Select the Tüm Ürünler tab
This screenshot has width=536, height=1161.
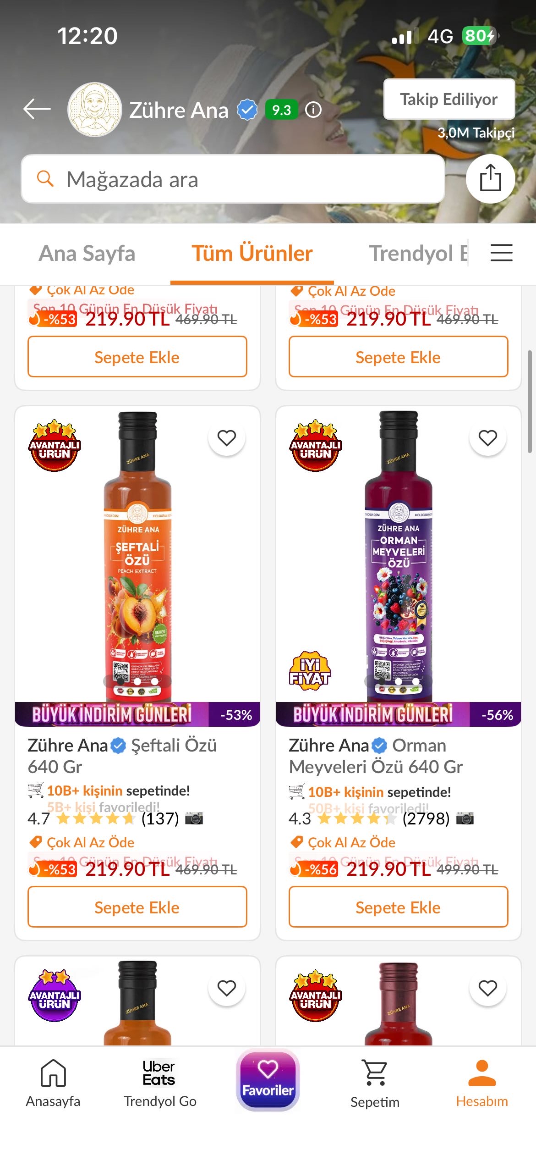pos(252,254)
